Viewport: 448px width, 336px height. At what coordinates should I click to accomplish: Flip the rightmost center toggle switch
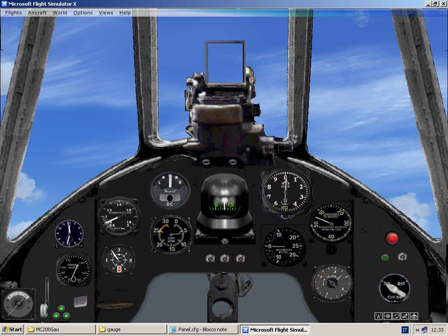click(x=240, y=258)
